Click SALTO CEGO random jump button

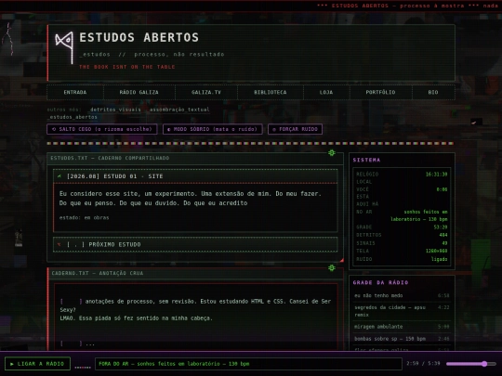102,129
